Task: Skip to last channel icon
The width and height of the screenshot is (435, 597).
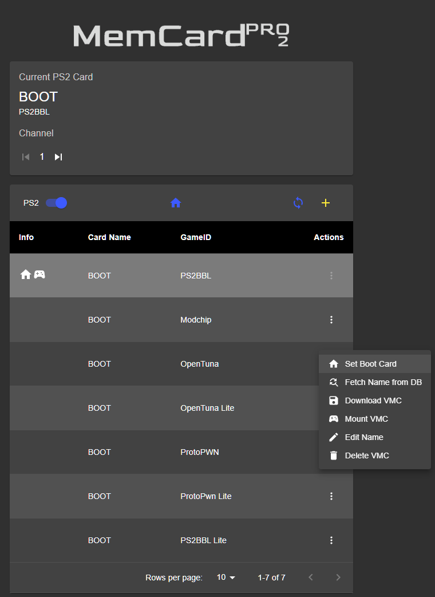Action: 58,157
